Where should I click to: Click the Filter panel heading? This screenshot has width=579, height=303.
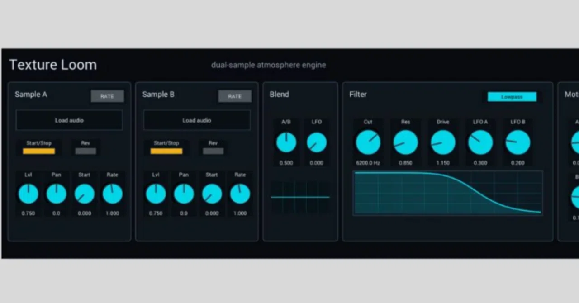click(358, 94)
